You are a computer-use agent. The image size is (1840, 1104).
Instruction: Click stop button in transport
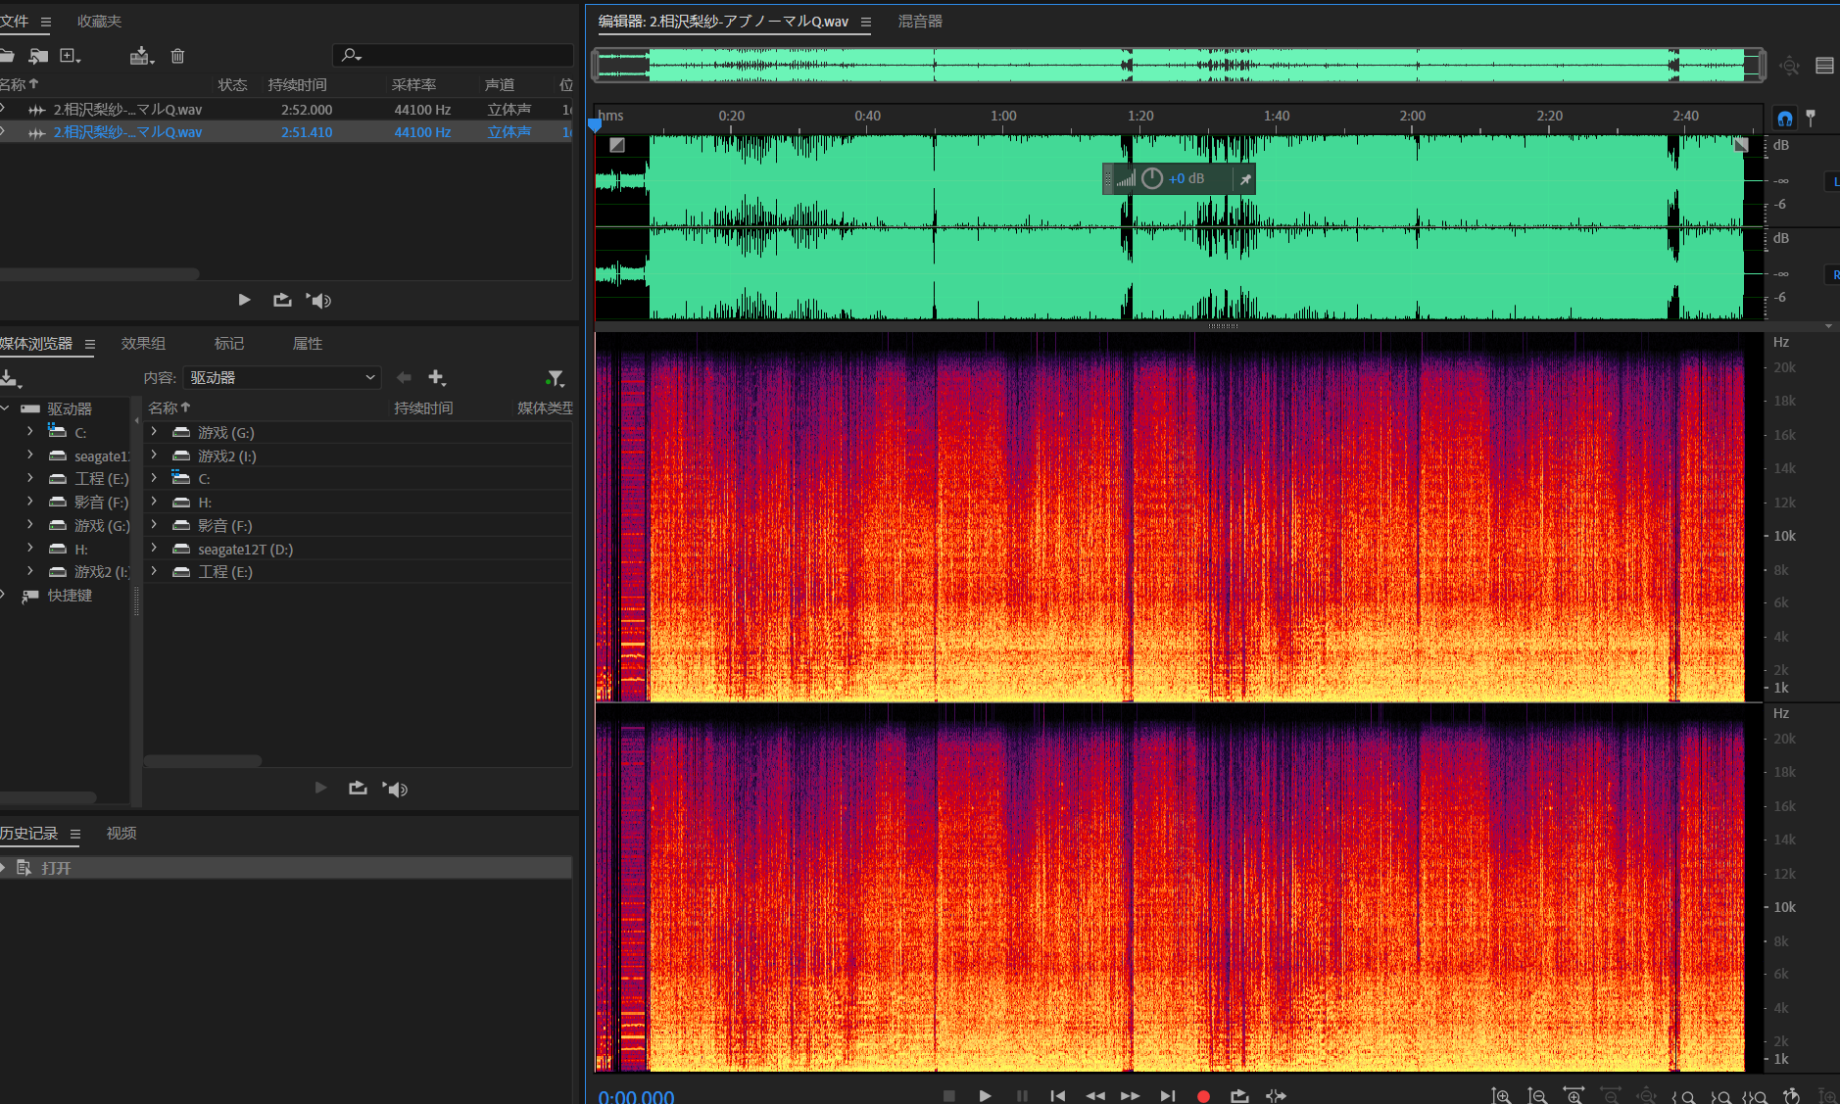pos(948,1095)
